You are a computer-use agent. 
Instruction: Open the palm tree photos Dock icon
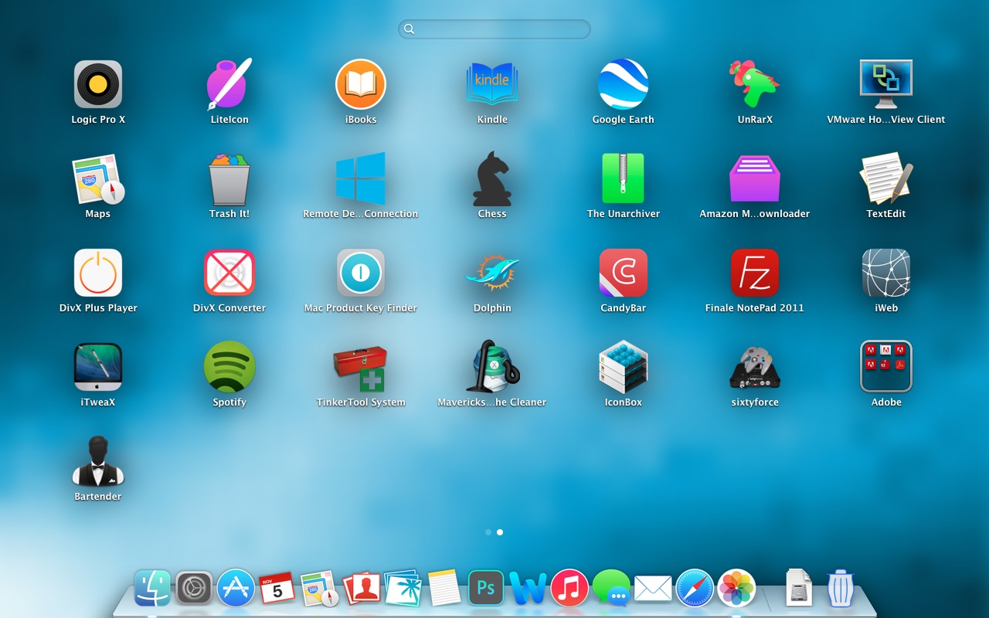(403, 589)
